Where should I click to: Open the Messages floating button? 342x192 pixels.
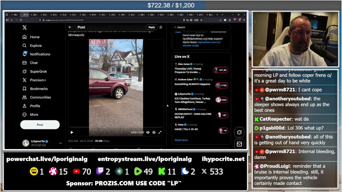point(239,144)
